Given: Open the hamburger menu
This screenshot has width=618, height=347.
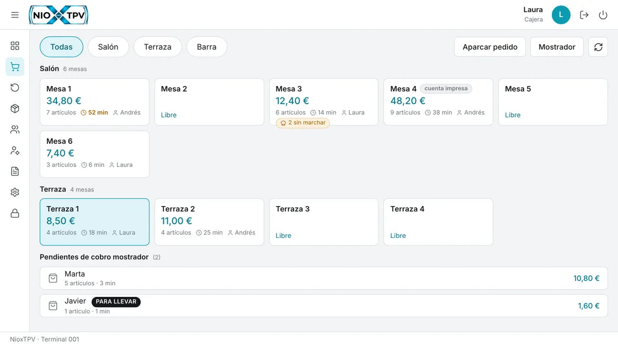Looking at the screenshot, I should click(14, 15).
